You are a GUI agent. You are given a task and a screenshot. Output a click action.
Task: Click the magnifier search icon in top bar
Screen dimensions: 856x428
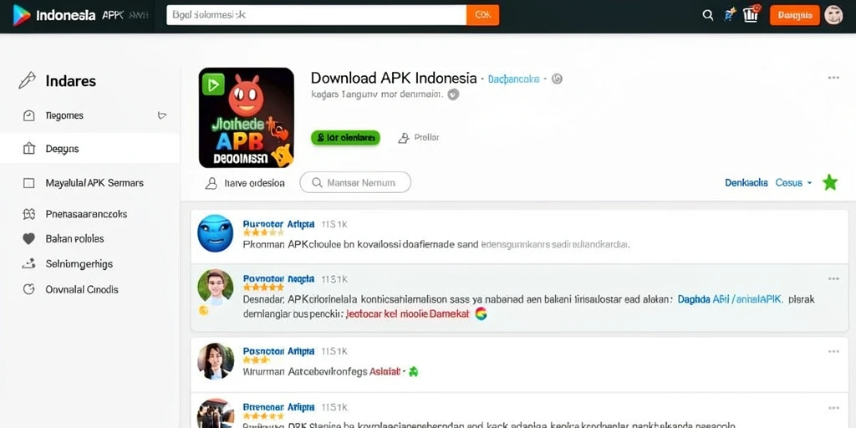coord(707,15)
